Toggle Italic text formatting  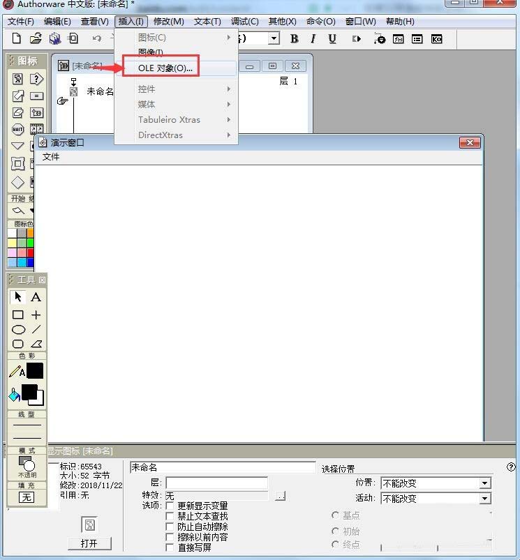(313, 38)
